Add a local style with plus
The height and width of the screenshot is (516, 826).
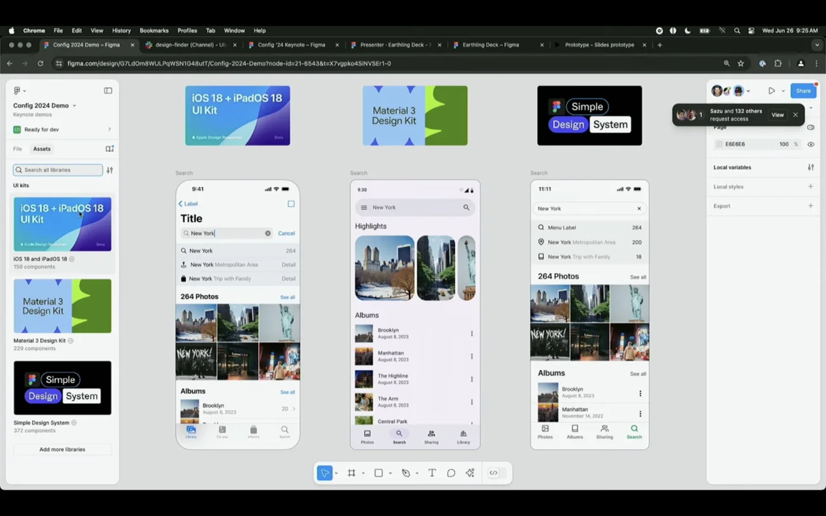811,186
